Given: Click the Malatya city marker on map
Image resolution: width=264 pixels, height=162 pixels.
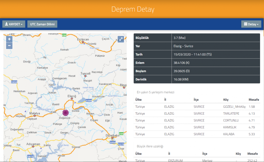Looking at the screenshot, I should tap(35, 116).
